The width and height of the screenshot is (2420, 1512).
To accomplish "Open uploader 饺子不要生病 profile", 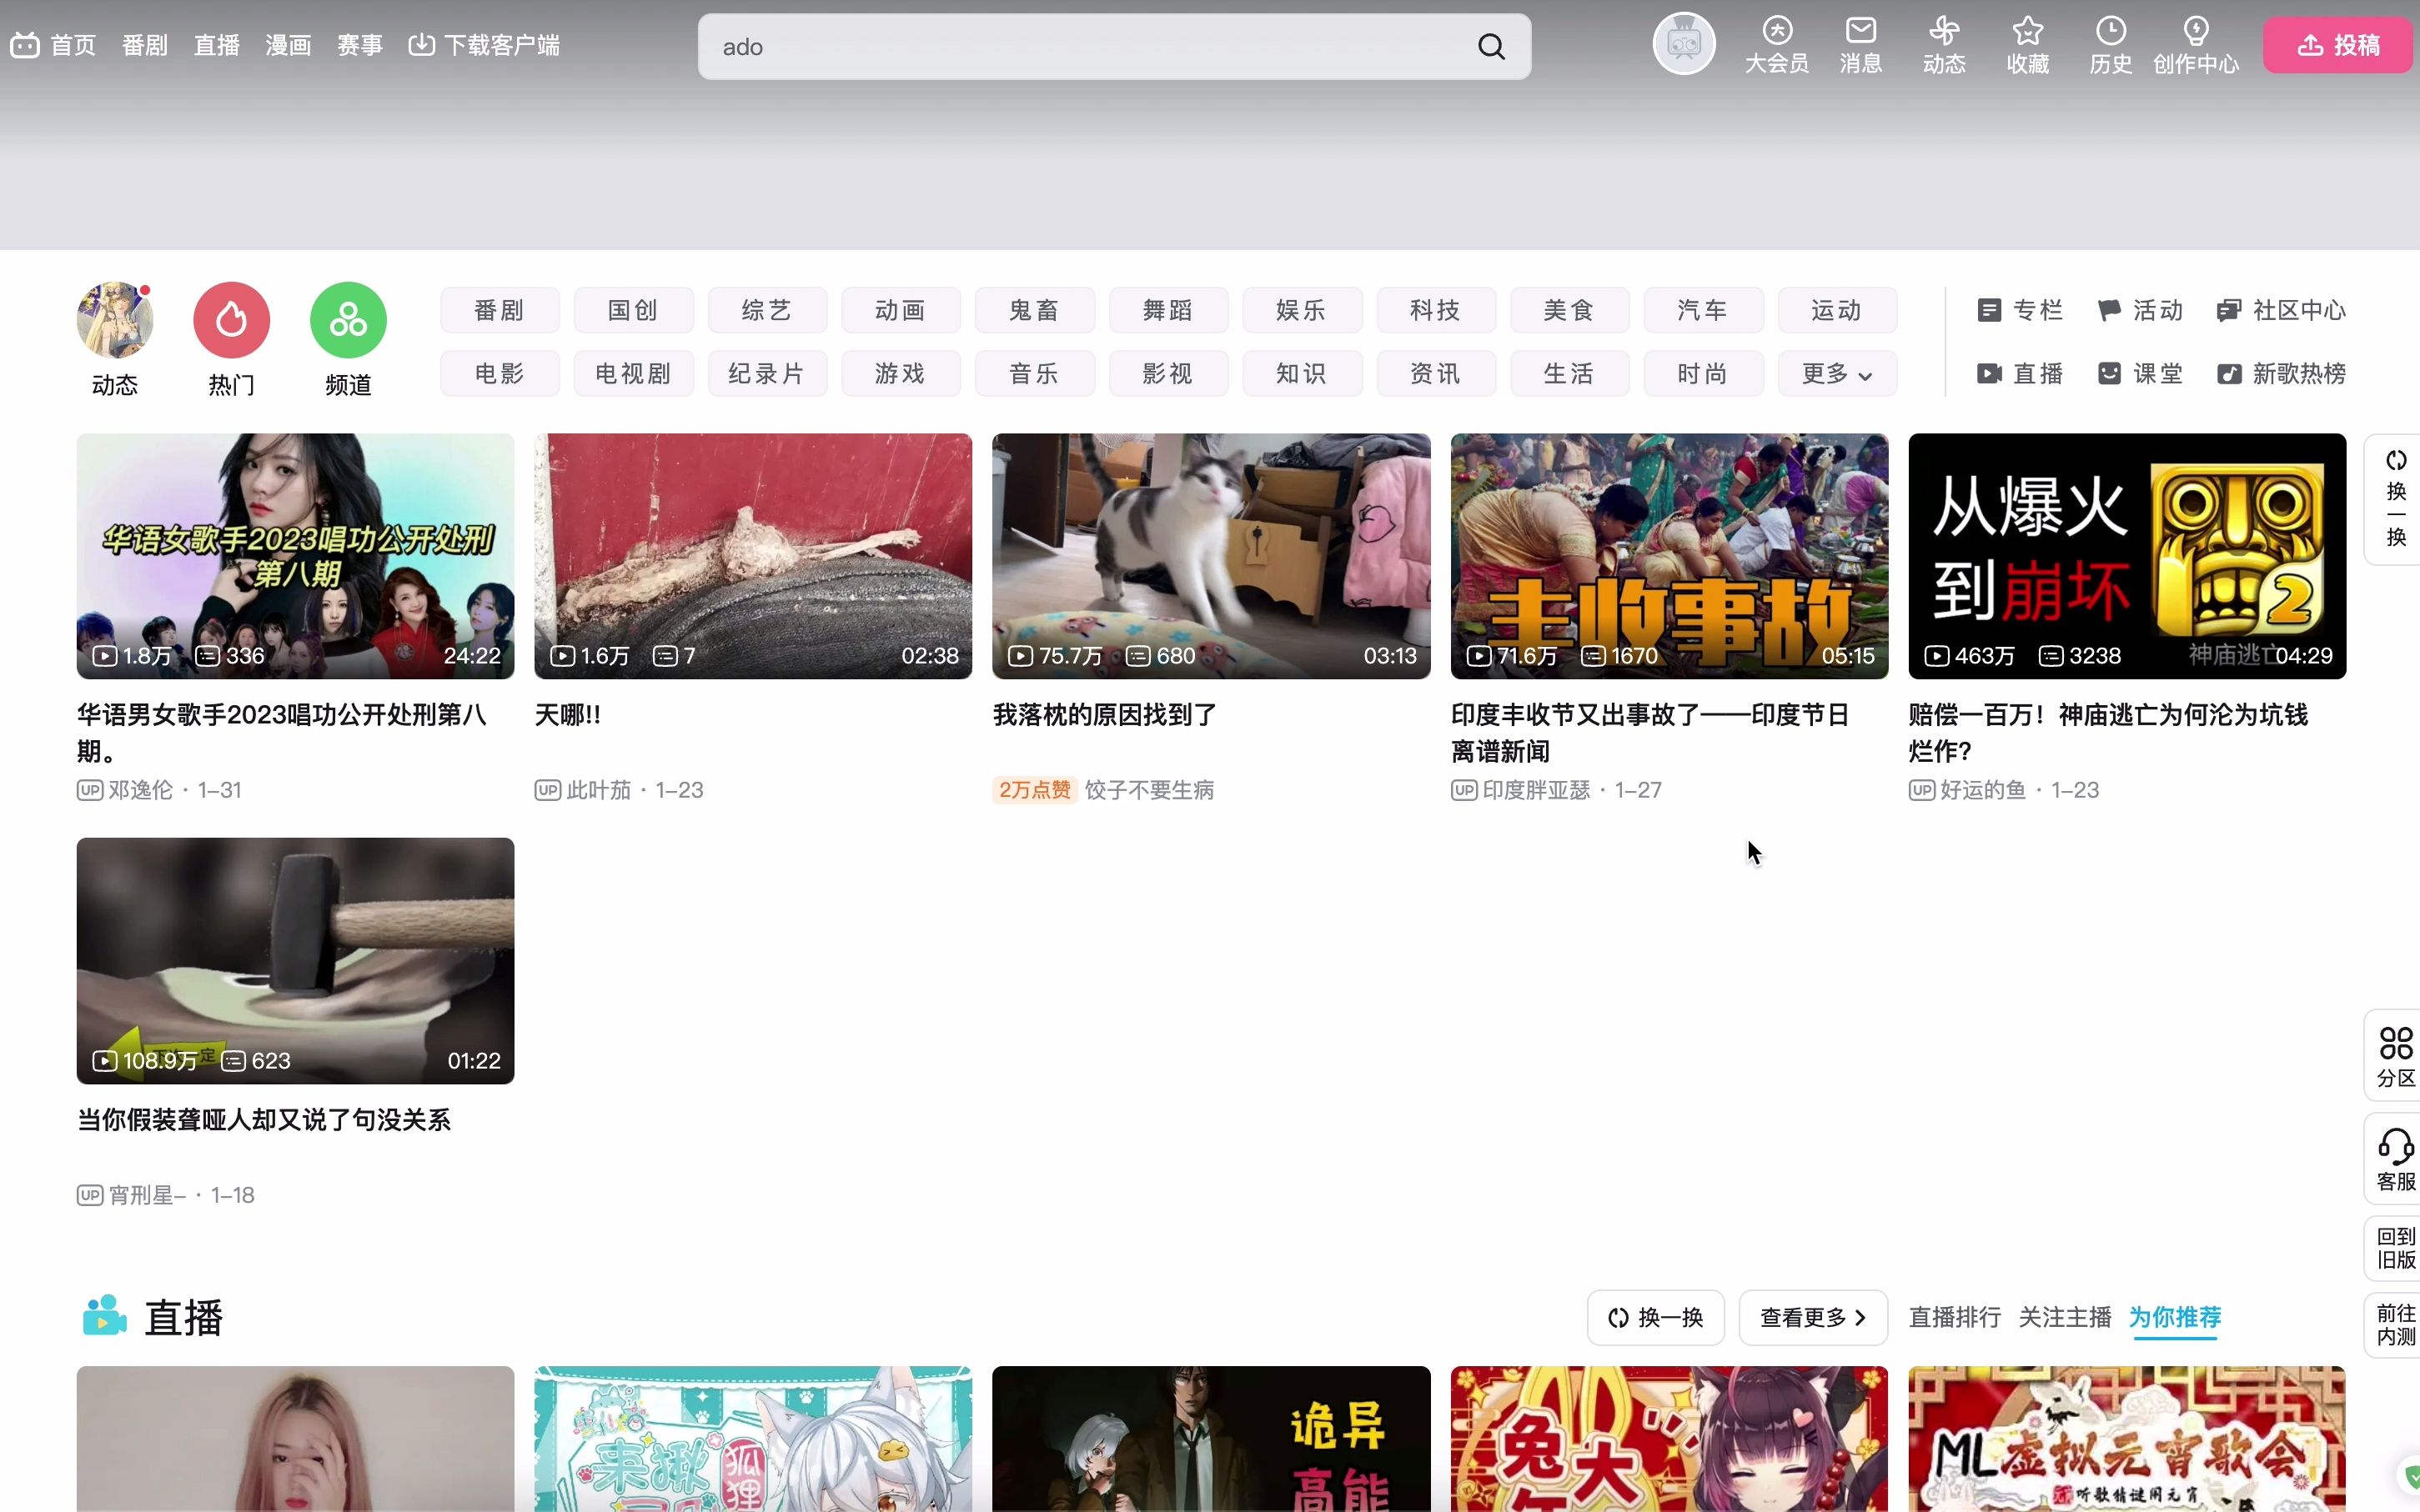I will pos(1149,790).
